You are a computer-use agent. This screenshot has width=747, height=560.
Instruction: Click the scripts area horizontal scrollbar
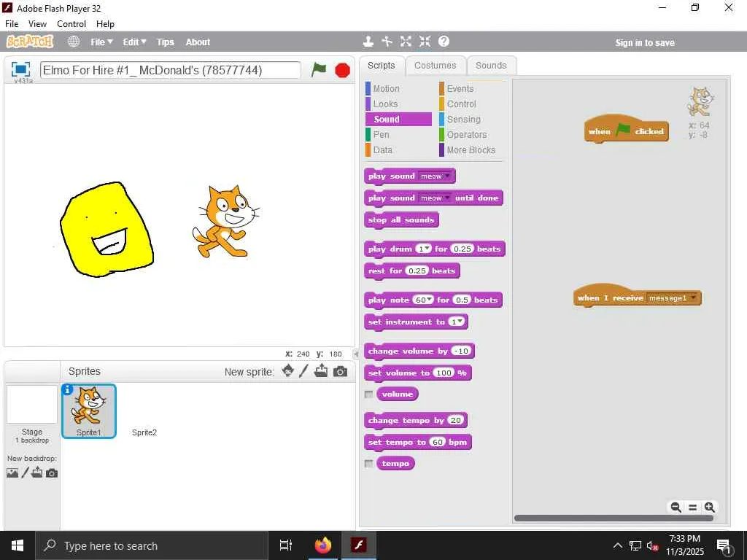[x=614, y=518]
